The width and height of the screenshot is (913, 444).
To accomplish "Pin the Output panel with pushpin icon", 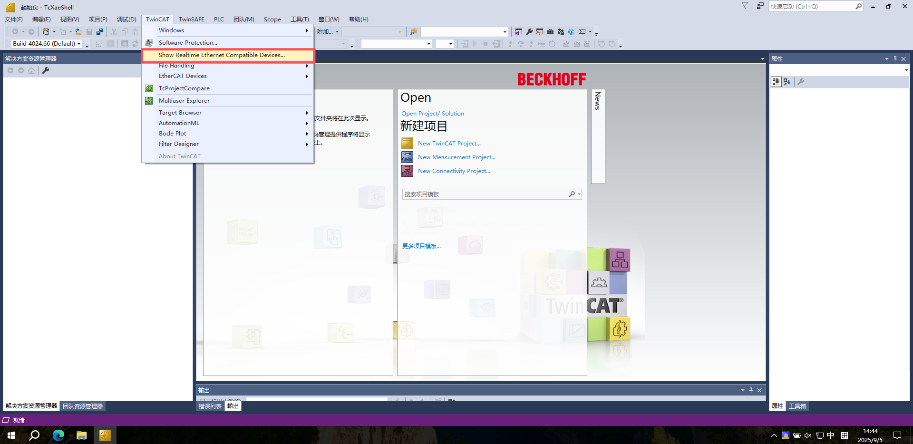I will click(x=751, y=390).
